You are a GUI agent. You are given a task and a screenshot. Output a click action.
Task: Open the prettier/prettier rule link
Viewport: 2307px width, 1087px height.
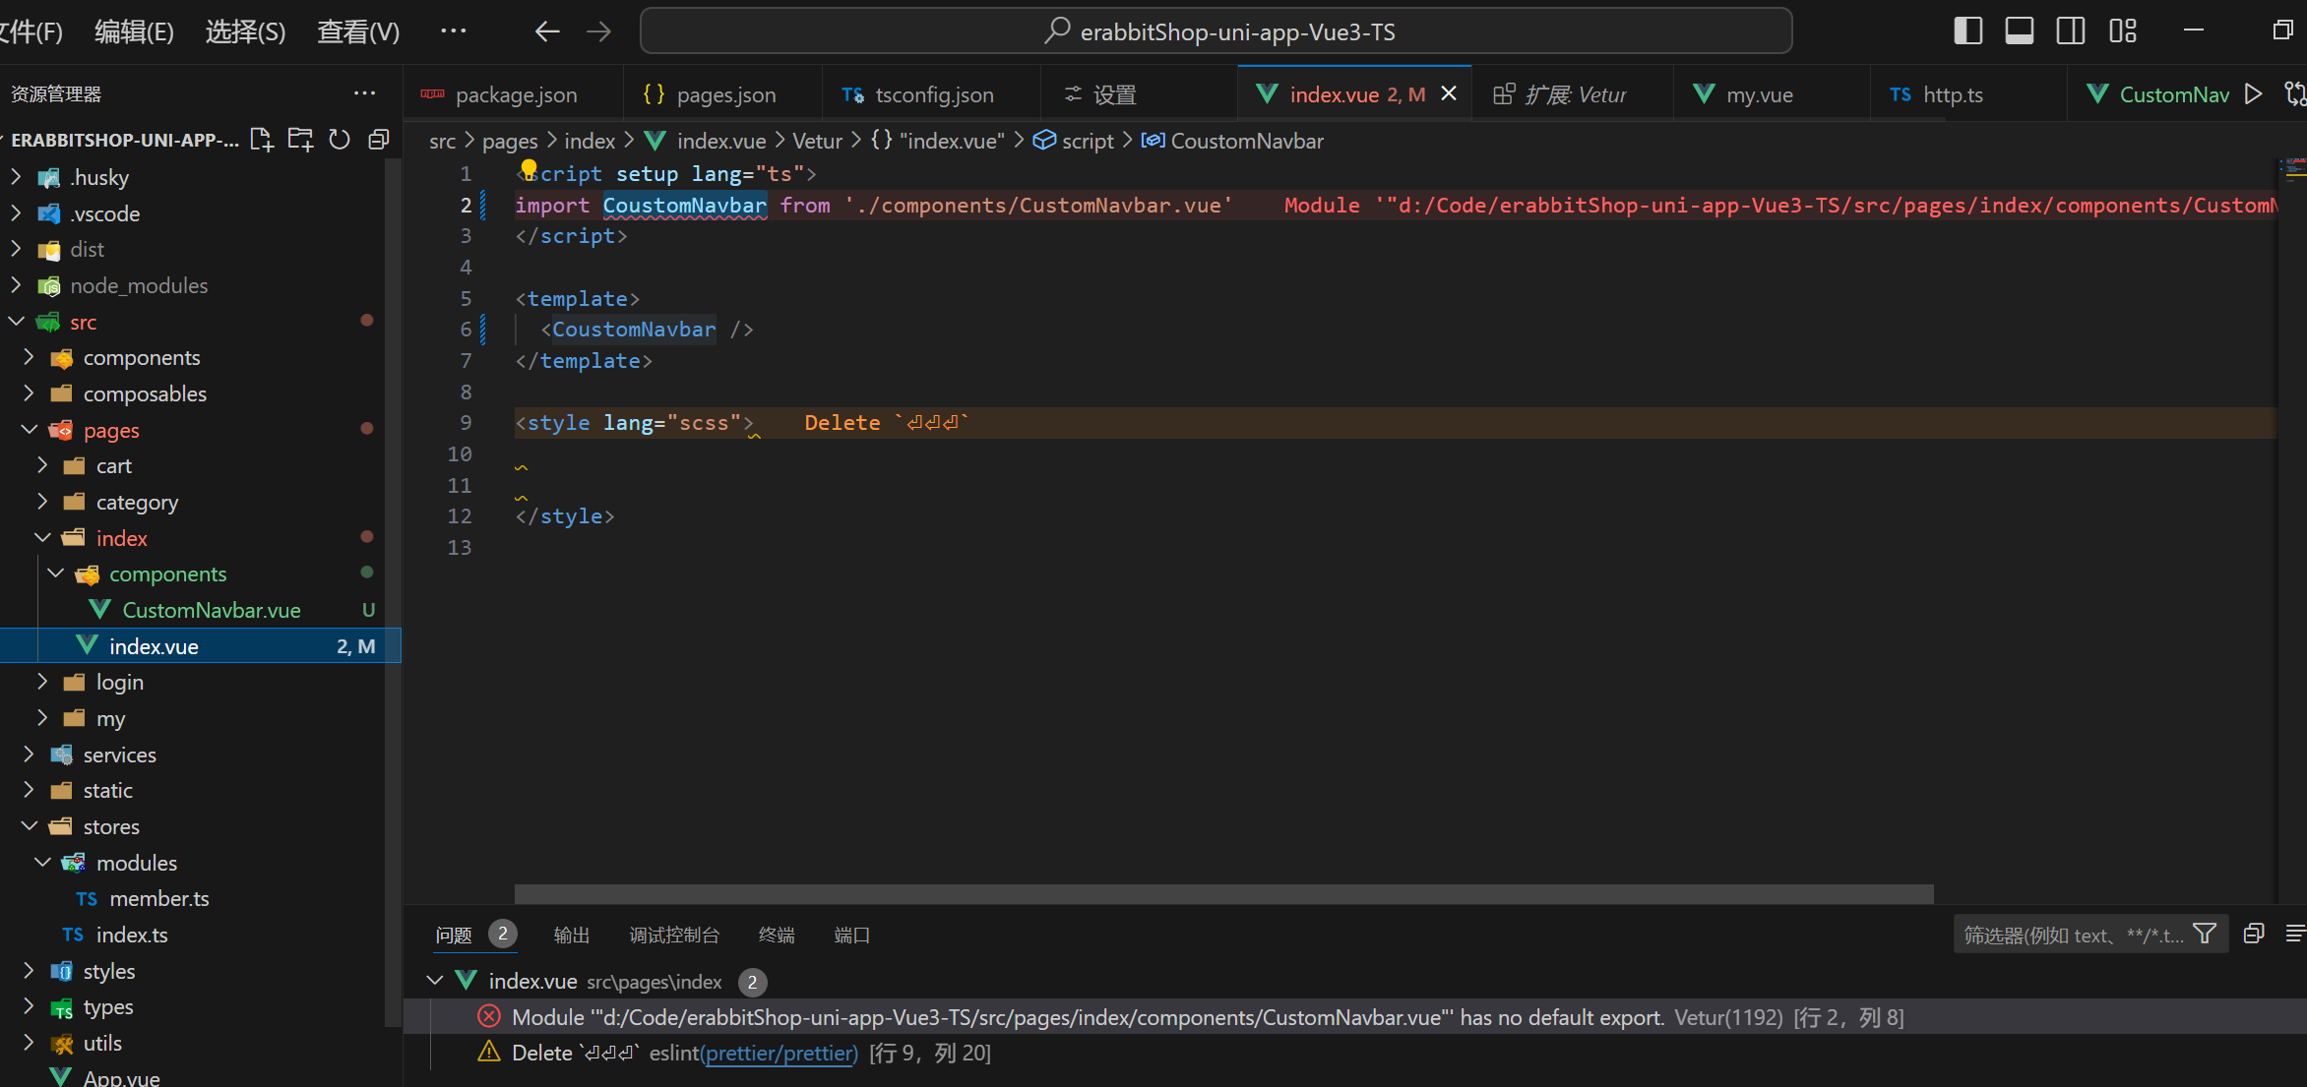click(x=781, y=1053)
